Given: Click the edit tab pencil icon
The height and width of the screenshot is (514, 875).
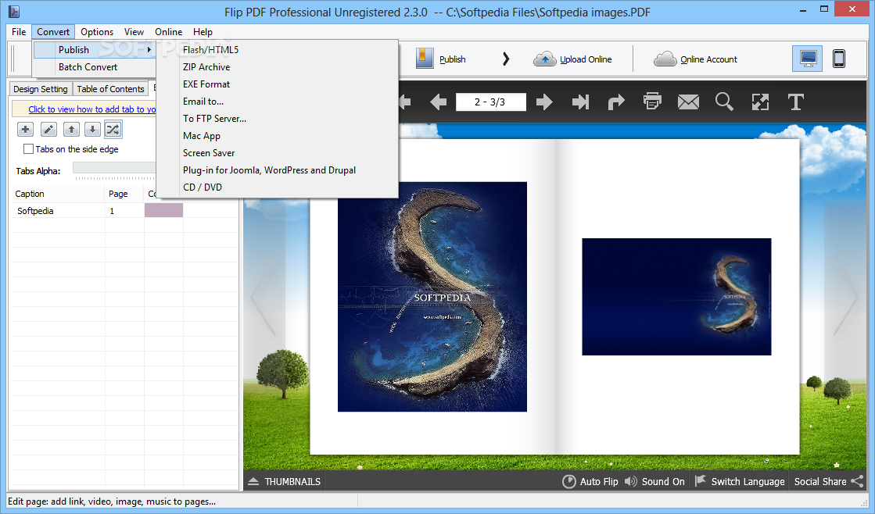Looking at the screenshot, I should click(48, 130).
